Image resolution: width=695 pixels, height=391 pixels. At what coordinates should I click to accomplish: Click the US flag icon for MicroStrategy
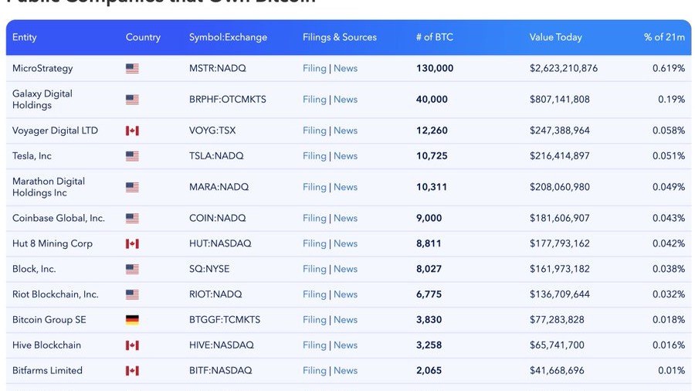click(132, 69)
